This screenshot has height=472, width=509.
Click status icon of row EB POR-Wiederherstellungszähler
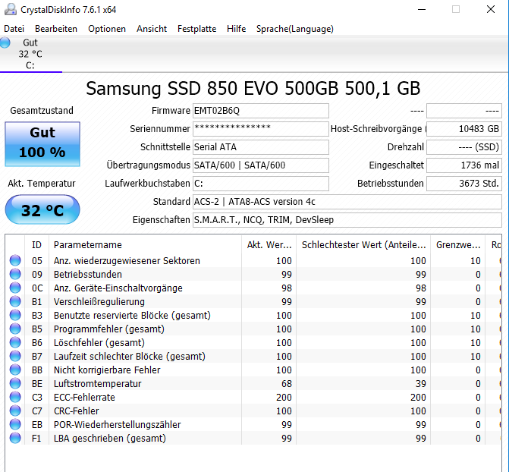pos(15,424)
